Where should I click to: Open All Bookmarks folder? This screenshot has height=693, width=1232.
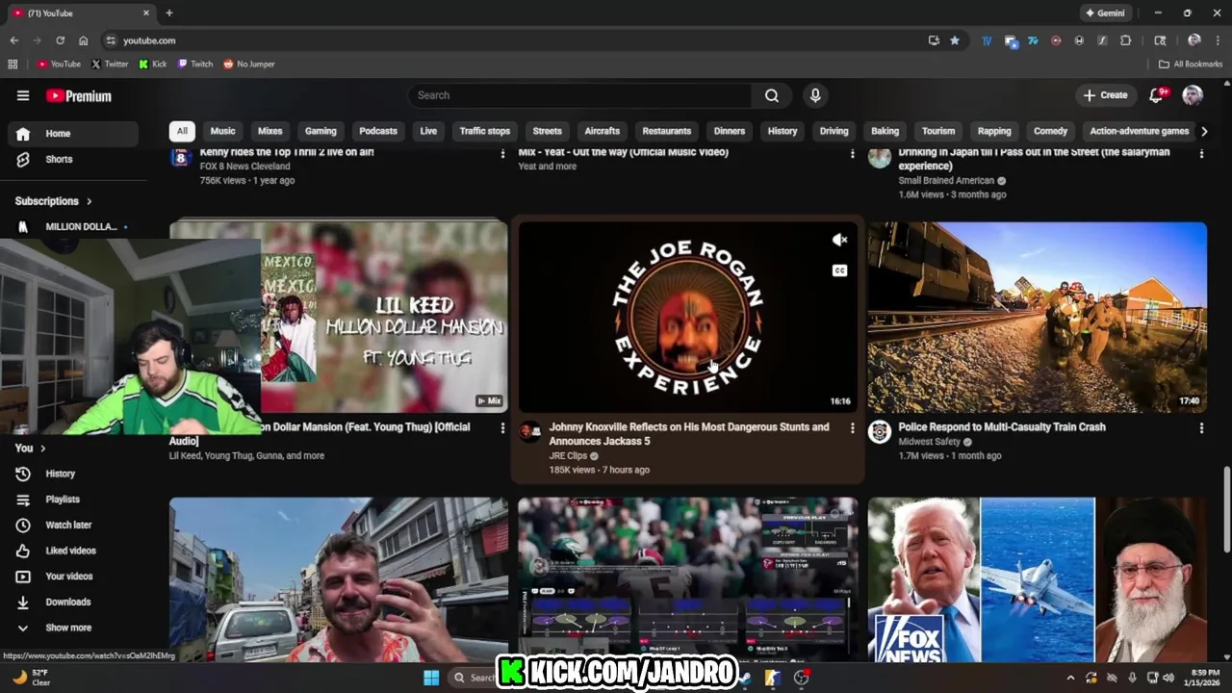click(x=1191, y=64)
